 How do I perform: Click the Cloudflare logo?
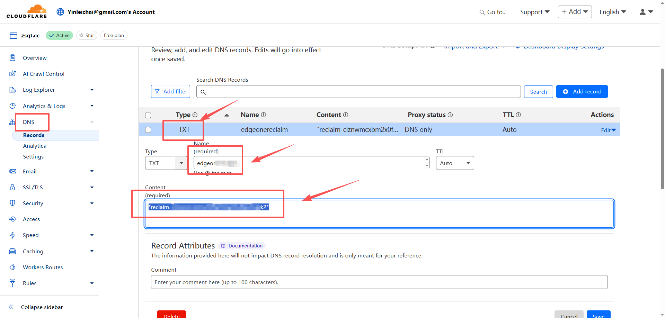tap(27, 11)
